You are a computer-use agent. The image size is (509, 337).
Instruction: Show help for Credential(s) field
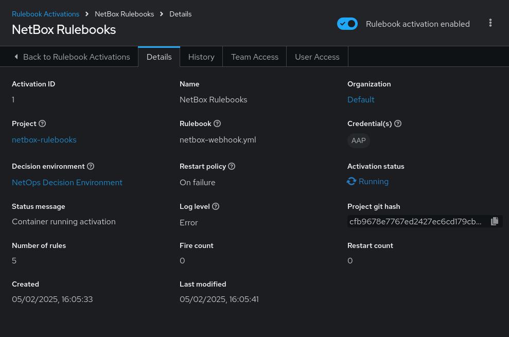tap(398, 123)
